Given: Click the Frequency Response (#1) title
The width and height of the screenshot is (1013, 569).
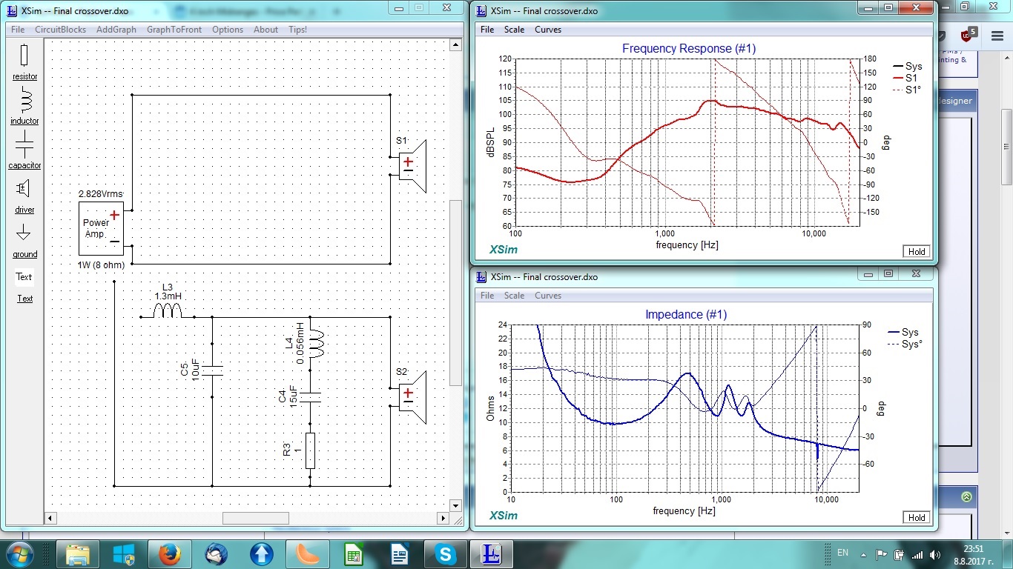Looking at the screenshot, I should [x=688, y=49].
